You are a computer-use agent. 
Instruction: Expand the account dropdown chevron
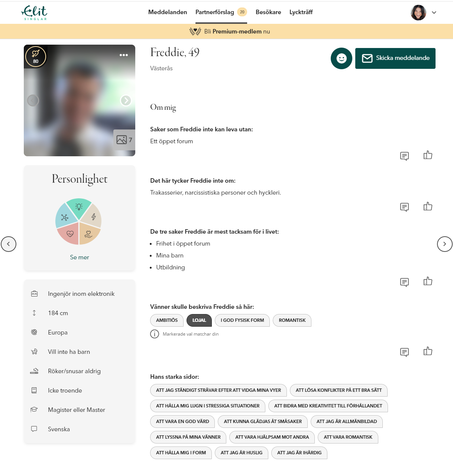tap(434, 13)
